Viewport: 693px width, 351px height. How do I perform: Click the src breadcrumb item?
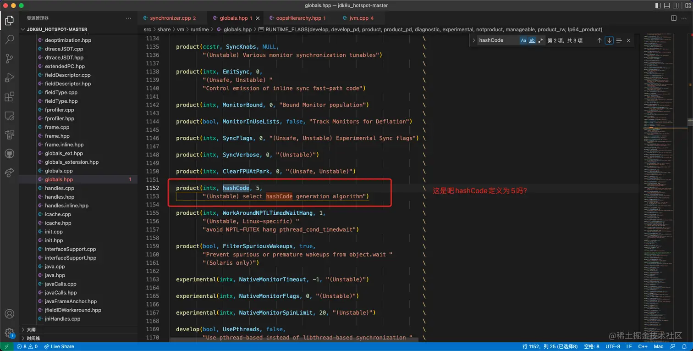tap(147, 29)
